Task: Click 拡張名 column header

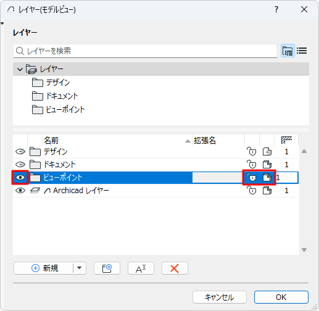Action: point(218,141)
